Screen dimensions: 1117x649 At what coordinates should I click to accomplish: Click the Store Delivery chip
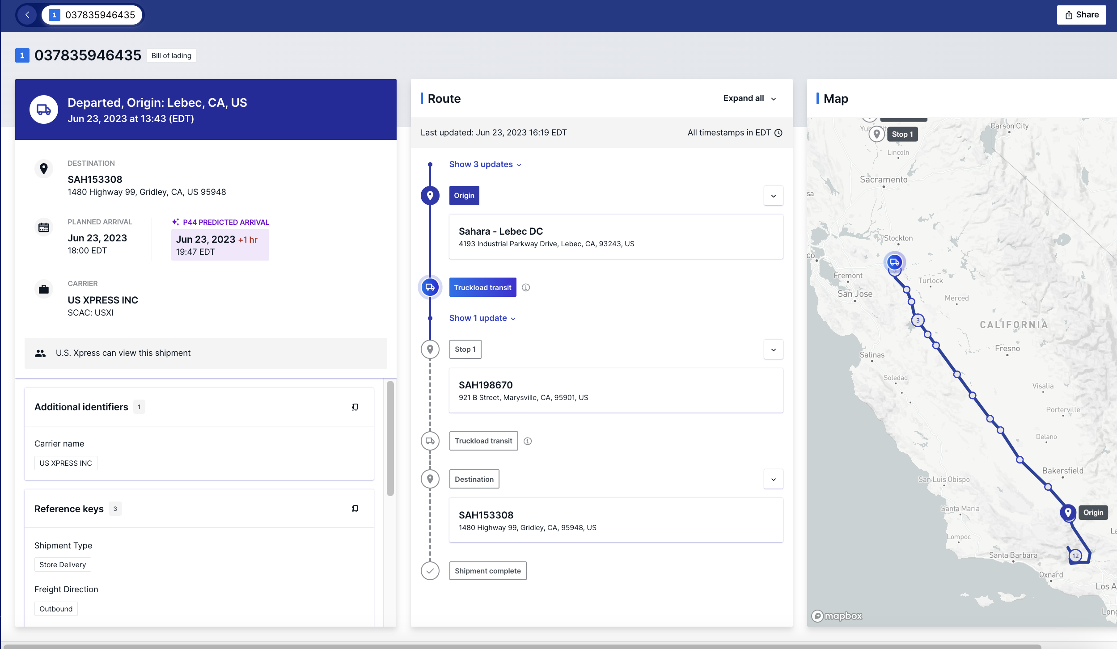63,565
